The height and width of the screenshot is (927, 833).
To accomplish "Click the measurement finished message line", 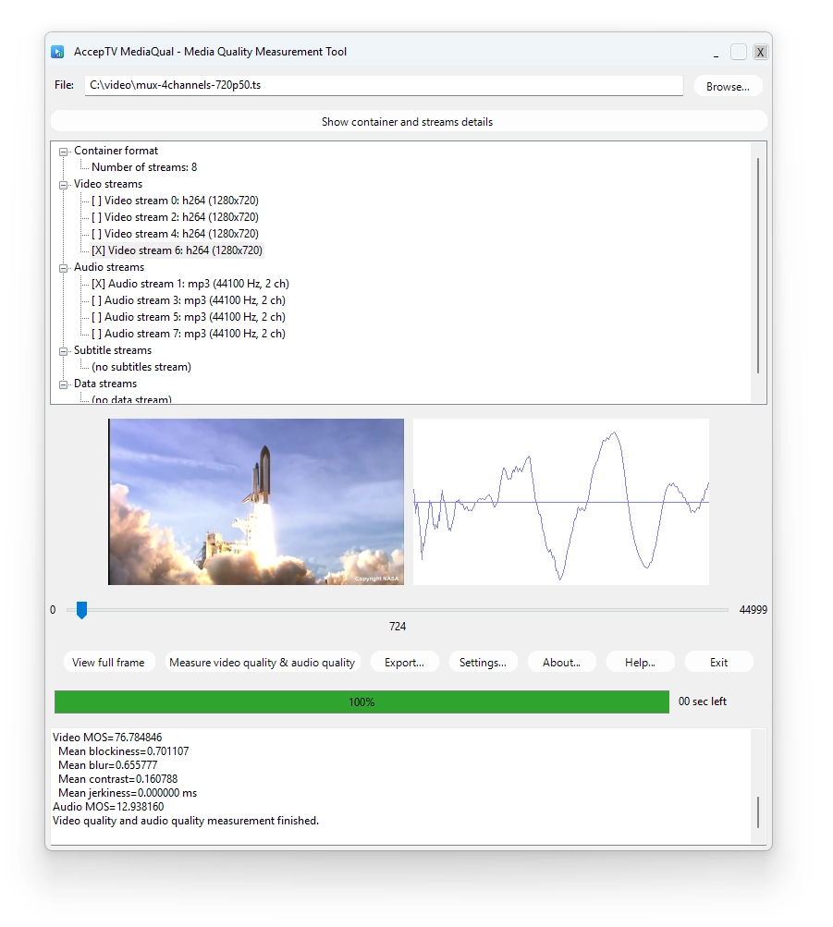I will [x=186, y=821].
